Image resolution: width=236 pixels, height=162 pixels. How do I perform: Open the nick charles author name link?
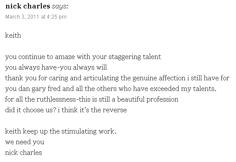pyautogui.click(x=28, y=6)
